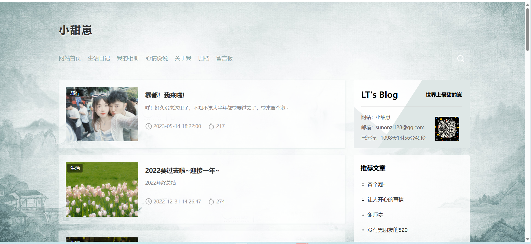Click the QR code image in sidebar

tap(447, 129)
